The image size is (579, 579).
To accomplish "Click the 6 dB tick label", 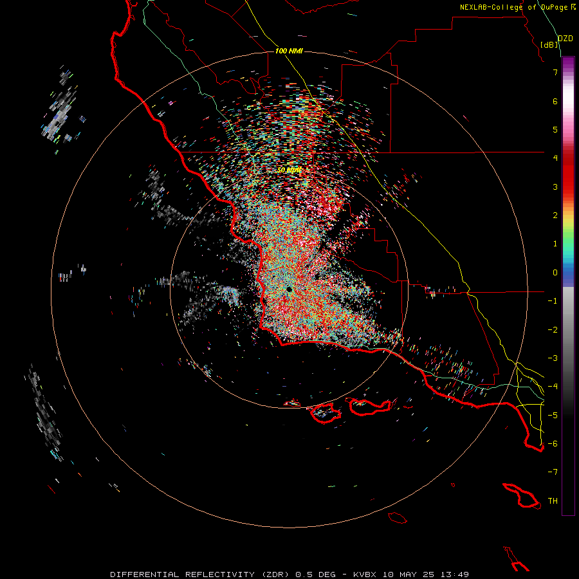I will 555,101.
